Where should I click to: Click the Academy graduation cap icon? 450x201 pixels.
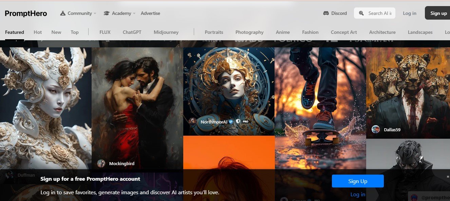click(107, 14)
